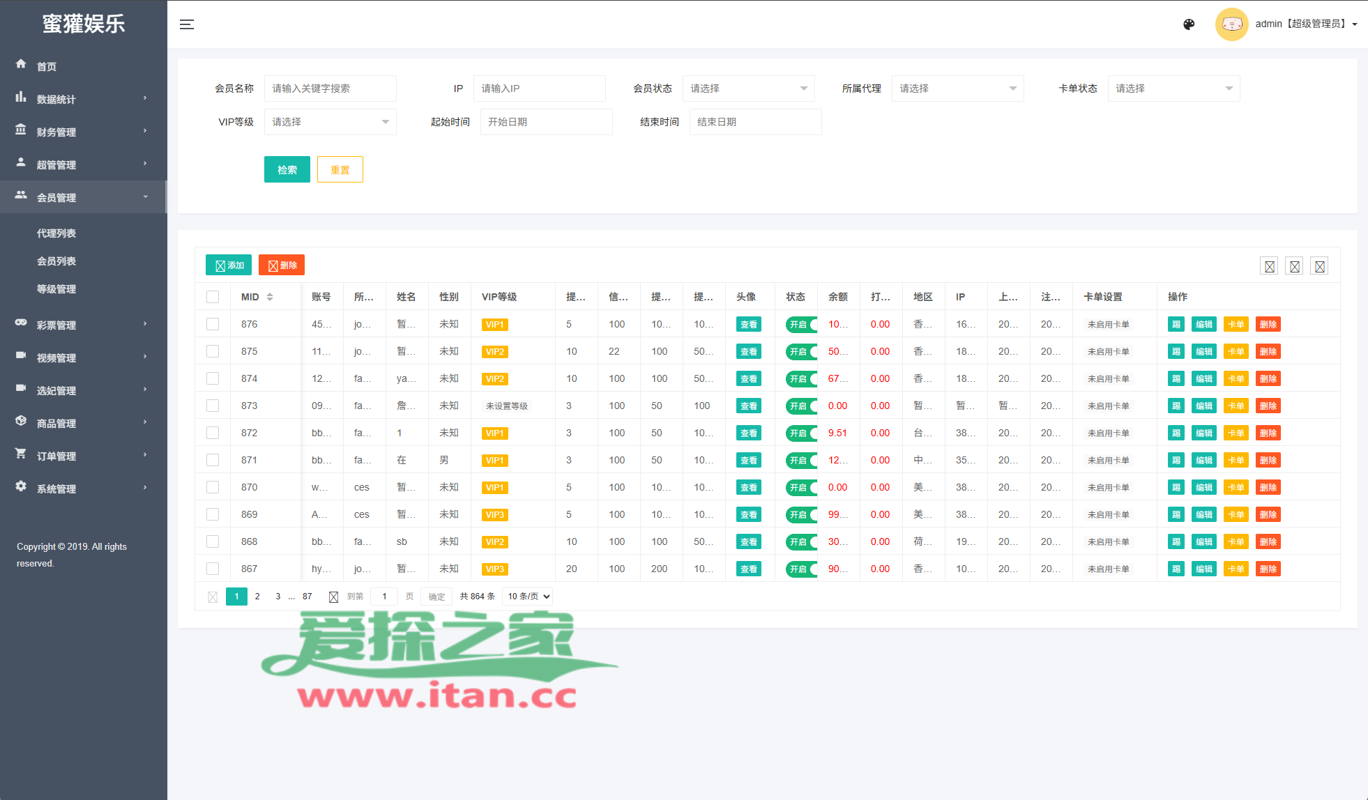
Task: Click the 重置 reset button
Action: (x=340, y=169)
